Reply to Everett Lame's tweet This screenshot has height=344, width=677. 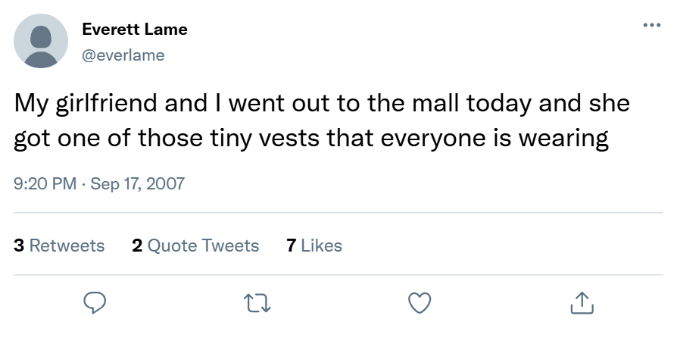[x=94, y=303]
